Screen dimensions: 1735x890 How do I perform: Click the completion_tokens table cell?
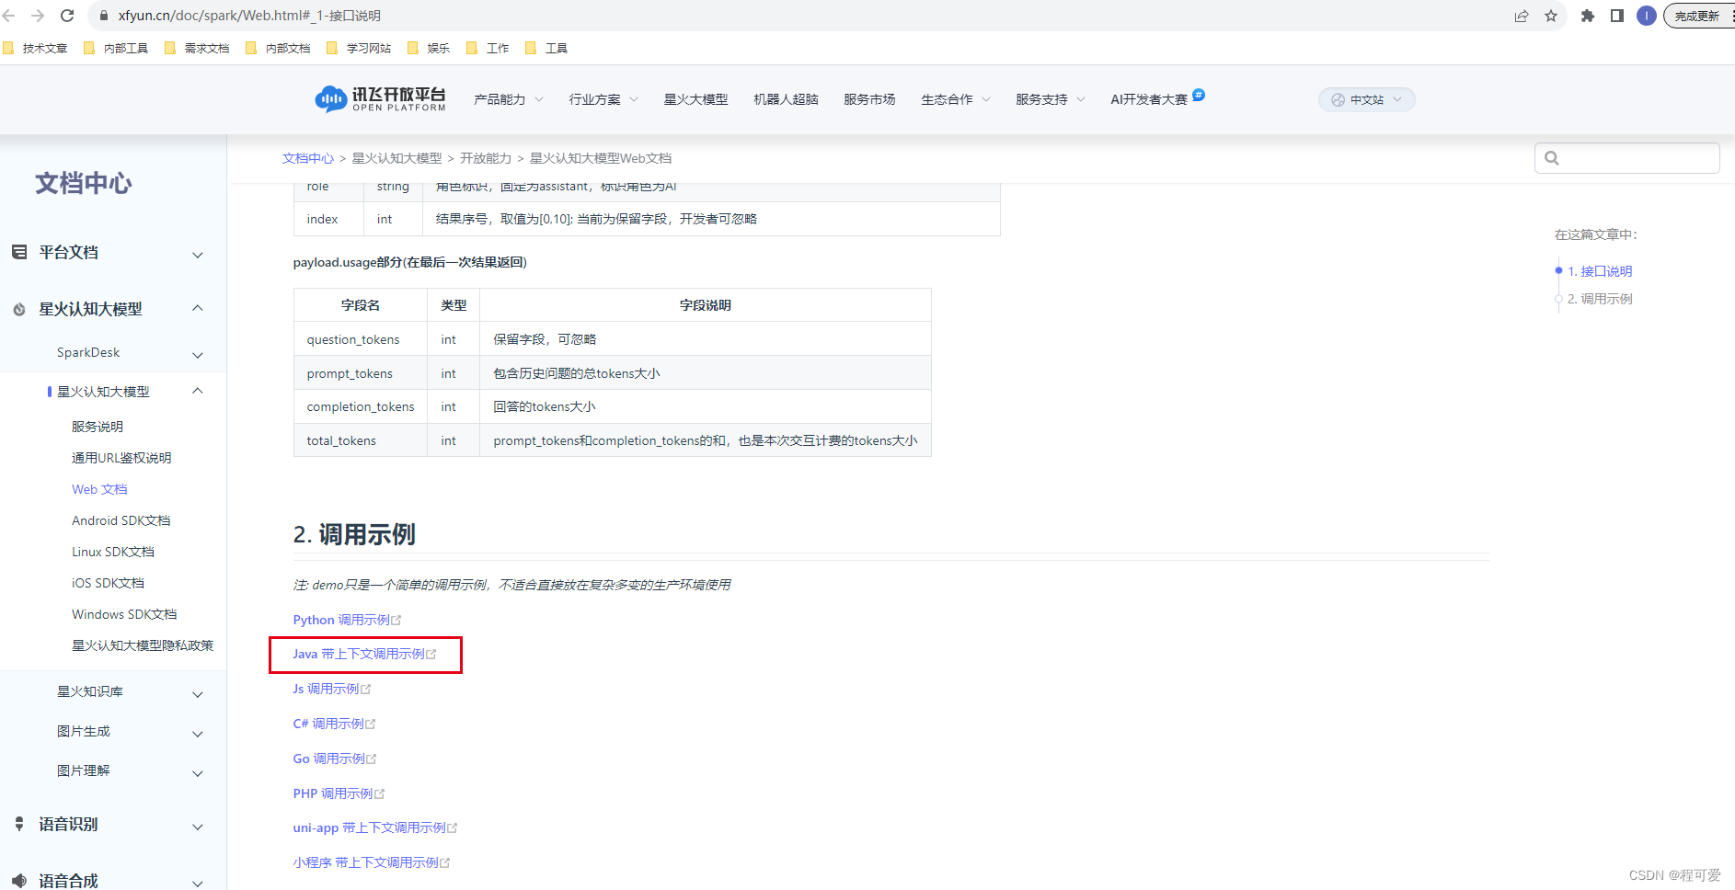tap(361, 406)
